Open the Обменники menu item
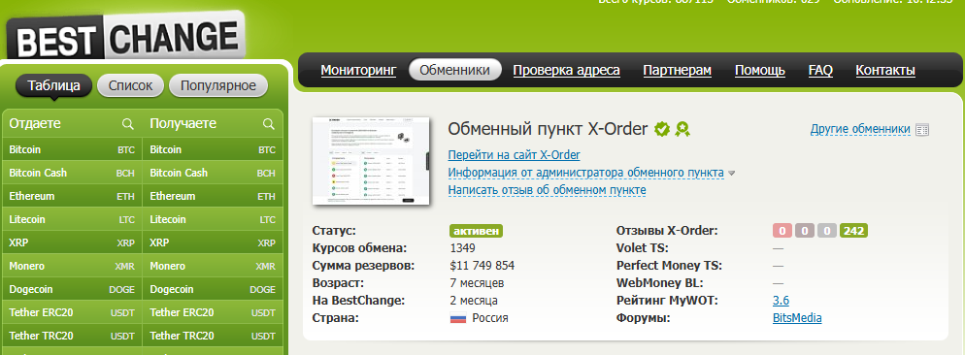The height and width of the screenshot is (355, 965). click(x=454, y=70)
